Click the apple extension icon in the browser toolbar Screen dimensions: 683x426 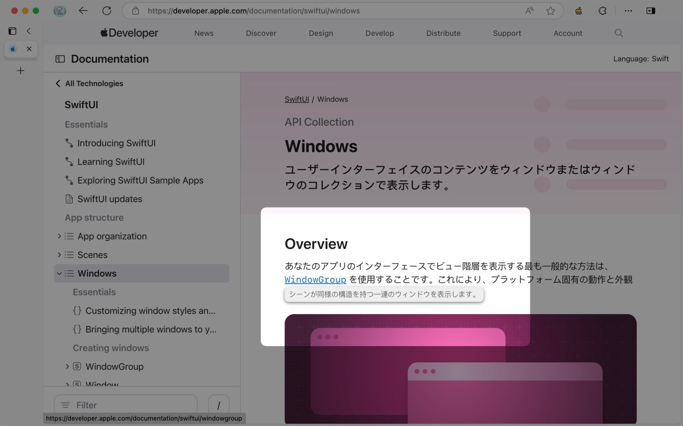[x=578, y=11]
